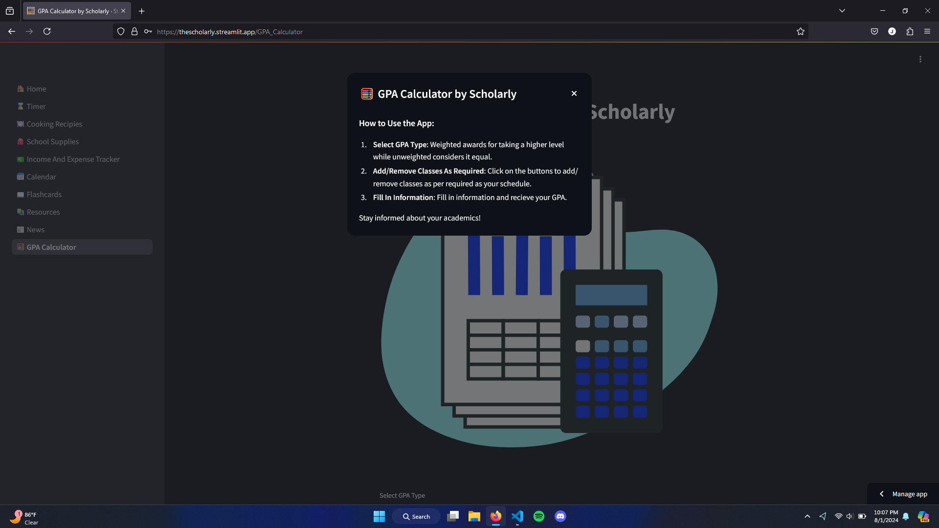Show hidden system tray icons
Screen dimensions: 939x528
pos(807,516)
